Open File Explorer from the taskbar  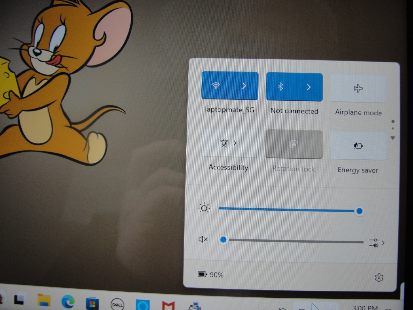point(44,300)
